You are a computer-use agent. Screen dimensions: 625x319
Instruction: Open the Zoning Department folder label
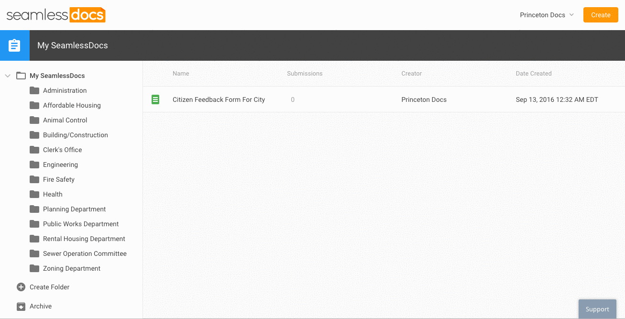72,268
